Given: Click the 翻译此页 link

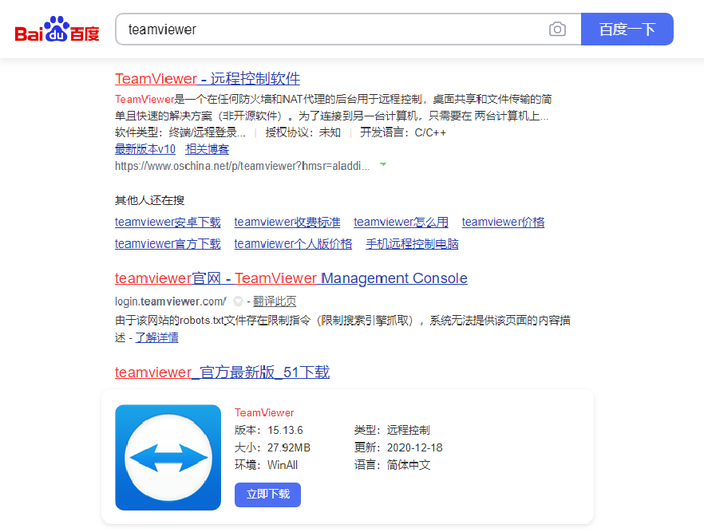Looking at the screenshot, I should [x=275, y=301].
